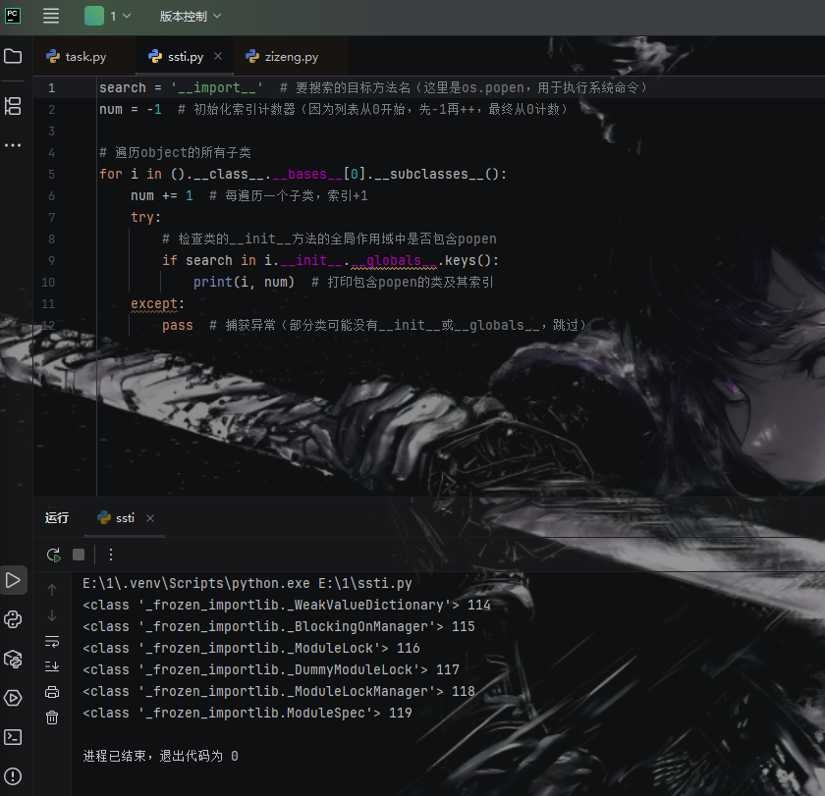Toggle the Run tool window in sidebar

pyautogui.click(x=13, y=580)
